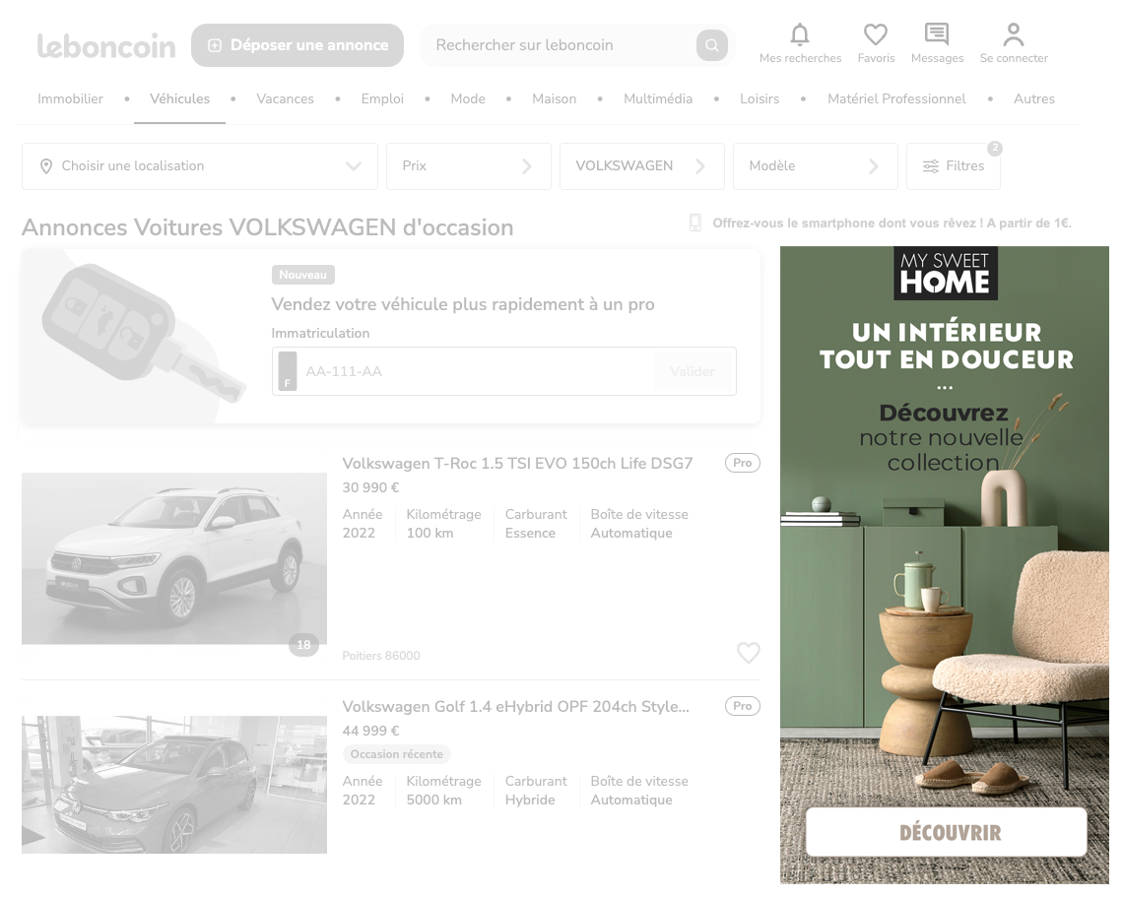
Task: Click the My Sweet Home logo
Action: tap(946, 273)
